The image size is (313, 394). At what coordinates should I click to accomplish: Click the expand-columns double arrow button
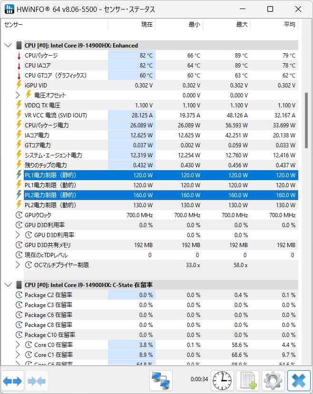12,381
